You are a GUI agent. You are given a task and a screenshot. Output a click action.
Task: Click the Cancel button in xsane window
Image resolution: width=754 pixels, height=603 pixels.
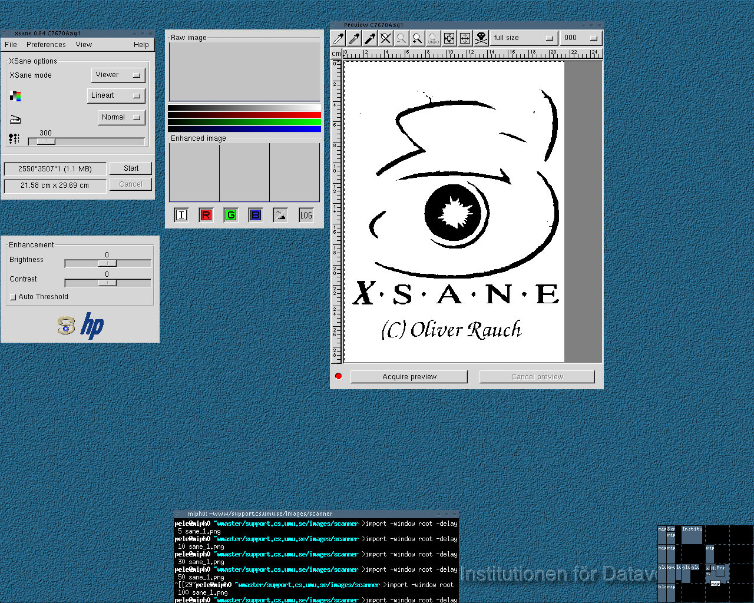(131, 184)
